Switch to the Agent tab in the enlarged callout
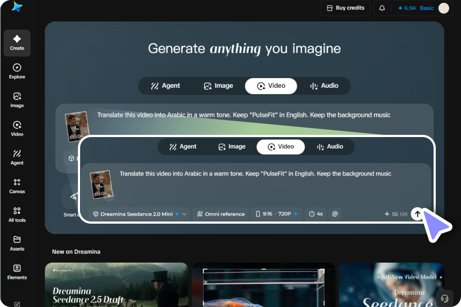Viewport: 461px width, 307px height. (x=183, y=146)
